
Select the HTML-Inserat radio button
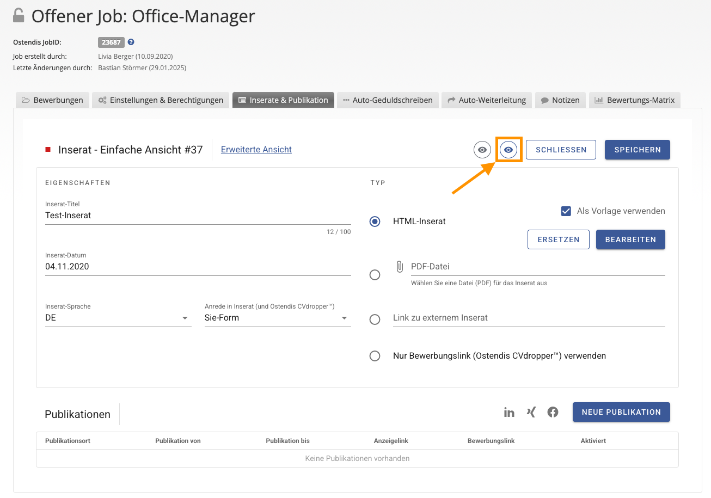pyautogui.click(x=375, y=222)
